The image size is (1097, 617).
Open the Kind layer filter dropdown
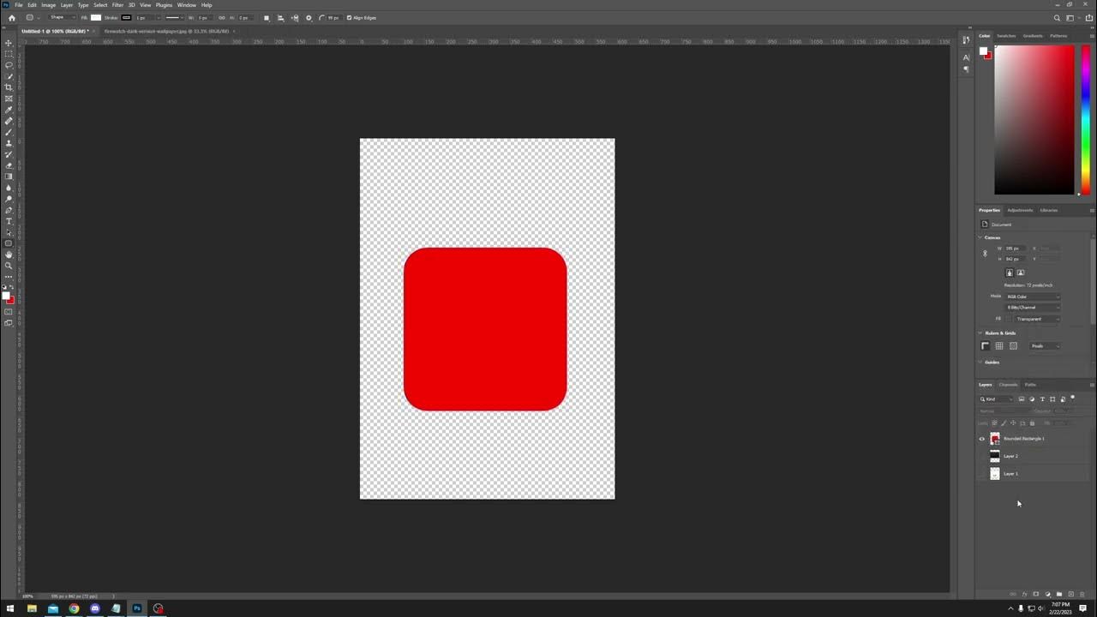pyautogui.click(x=996, y=399)
